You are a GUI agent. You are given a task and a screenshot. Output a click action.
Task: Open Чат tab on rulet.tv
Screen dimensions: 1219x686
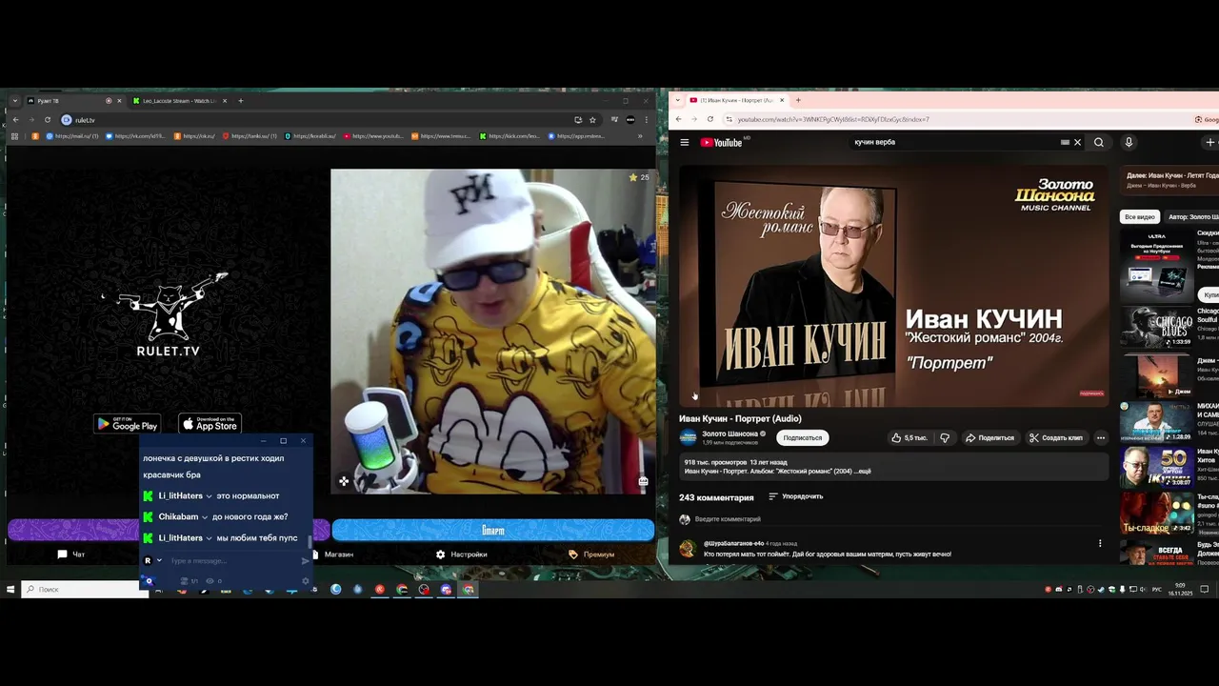point(71,554)
